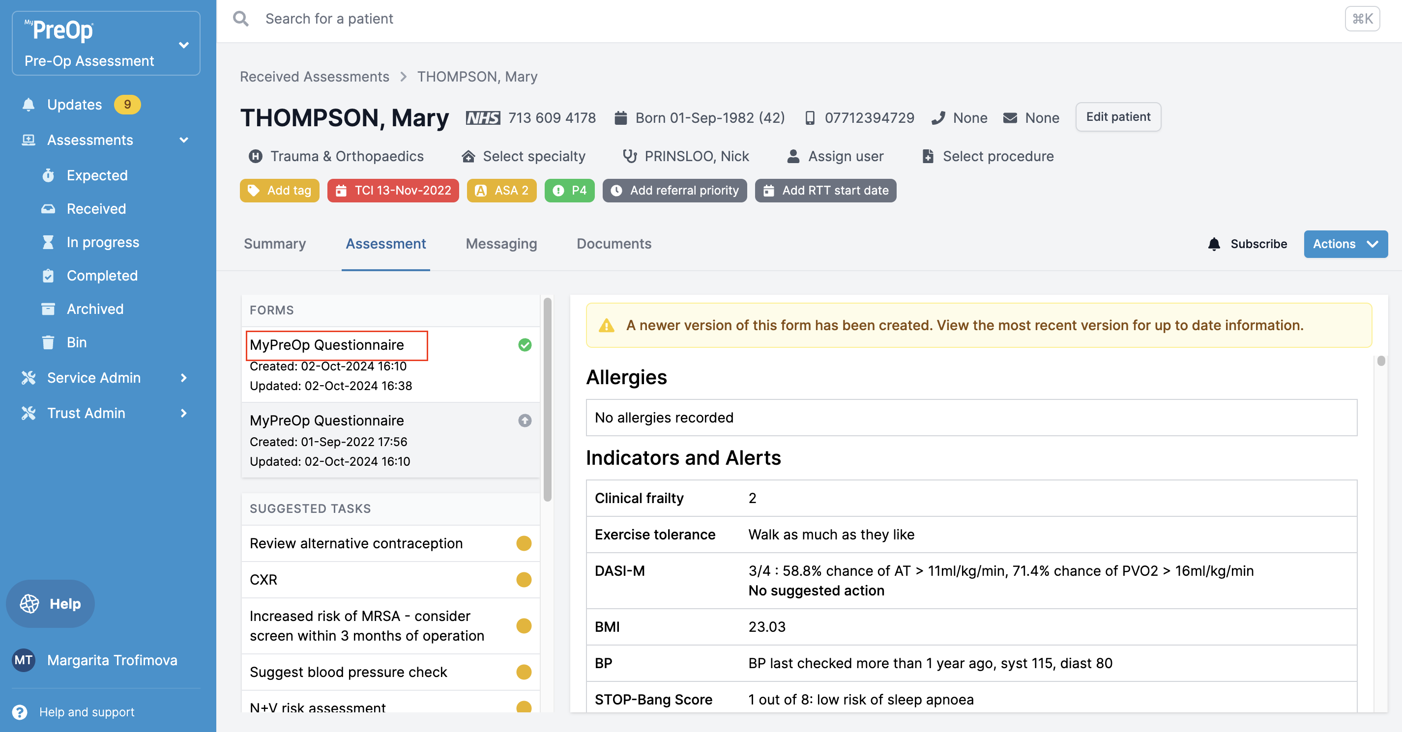Click the Bin trash icon
The width and height of the screenshot is (1402, 732).
[48, 342]
